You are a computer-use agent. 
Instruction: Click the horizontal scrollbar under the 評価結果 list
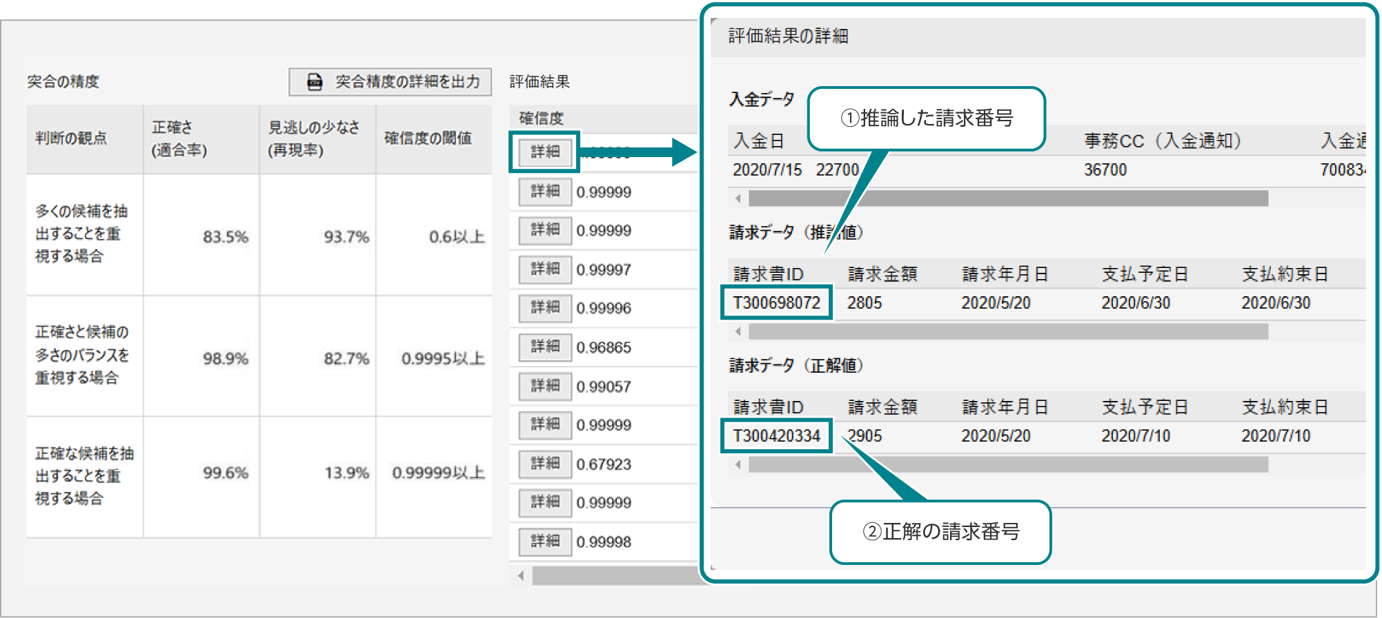615,575
